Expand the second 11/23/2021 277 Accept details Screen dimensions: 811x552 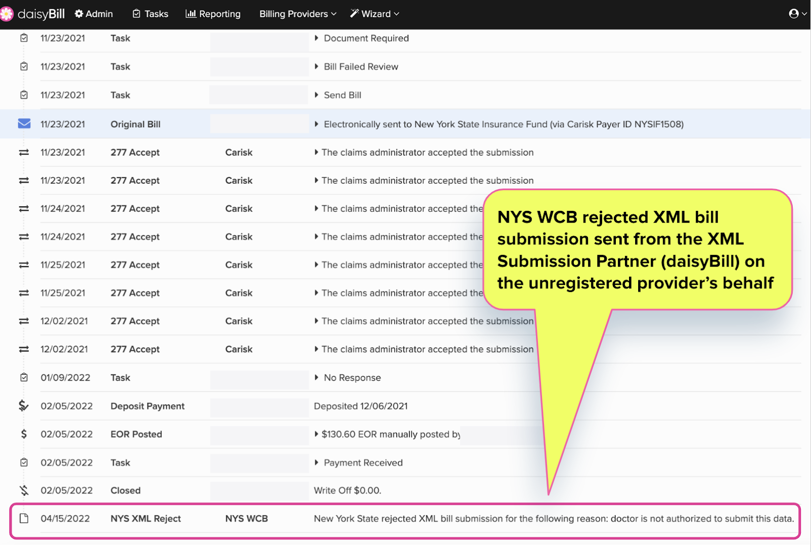click(x=316, y=180)
